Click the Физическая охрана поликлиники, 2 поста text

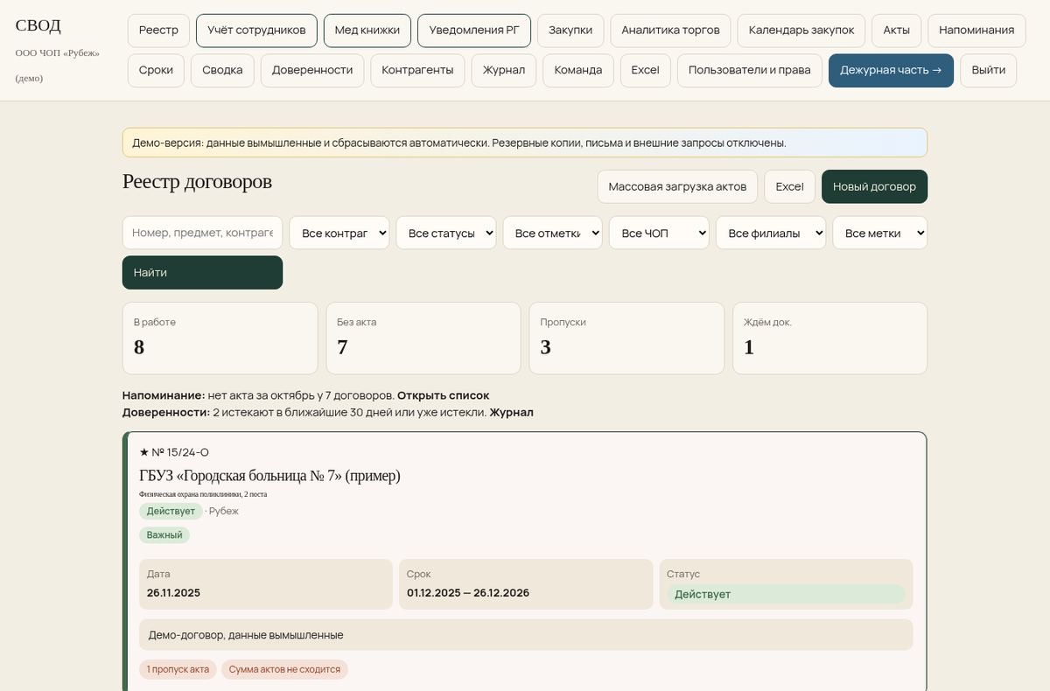click(x=203, y=494)
